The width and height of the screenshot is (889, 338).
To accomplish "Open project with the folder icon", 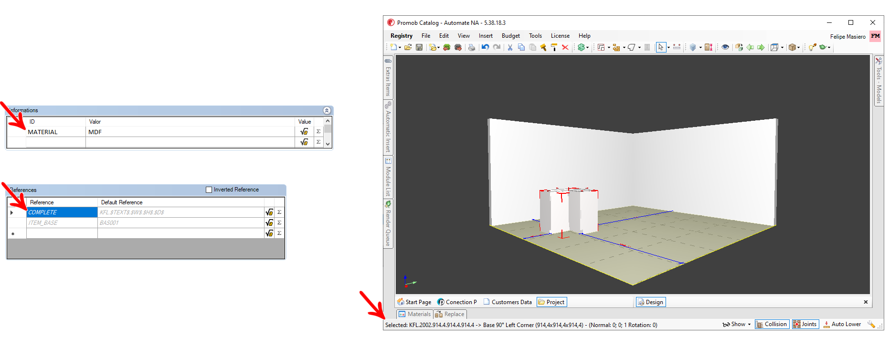I will pos(408,47).
